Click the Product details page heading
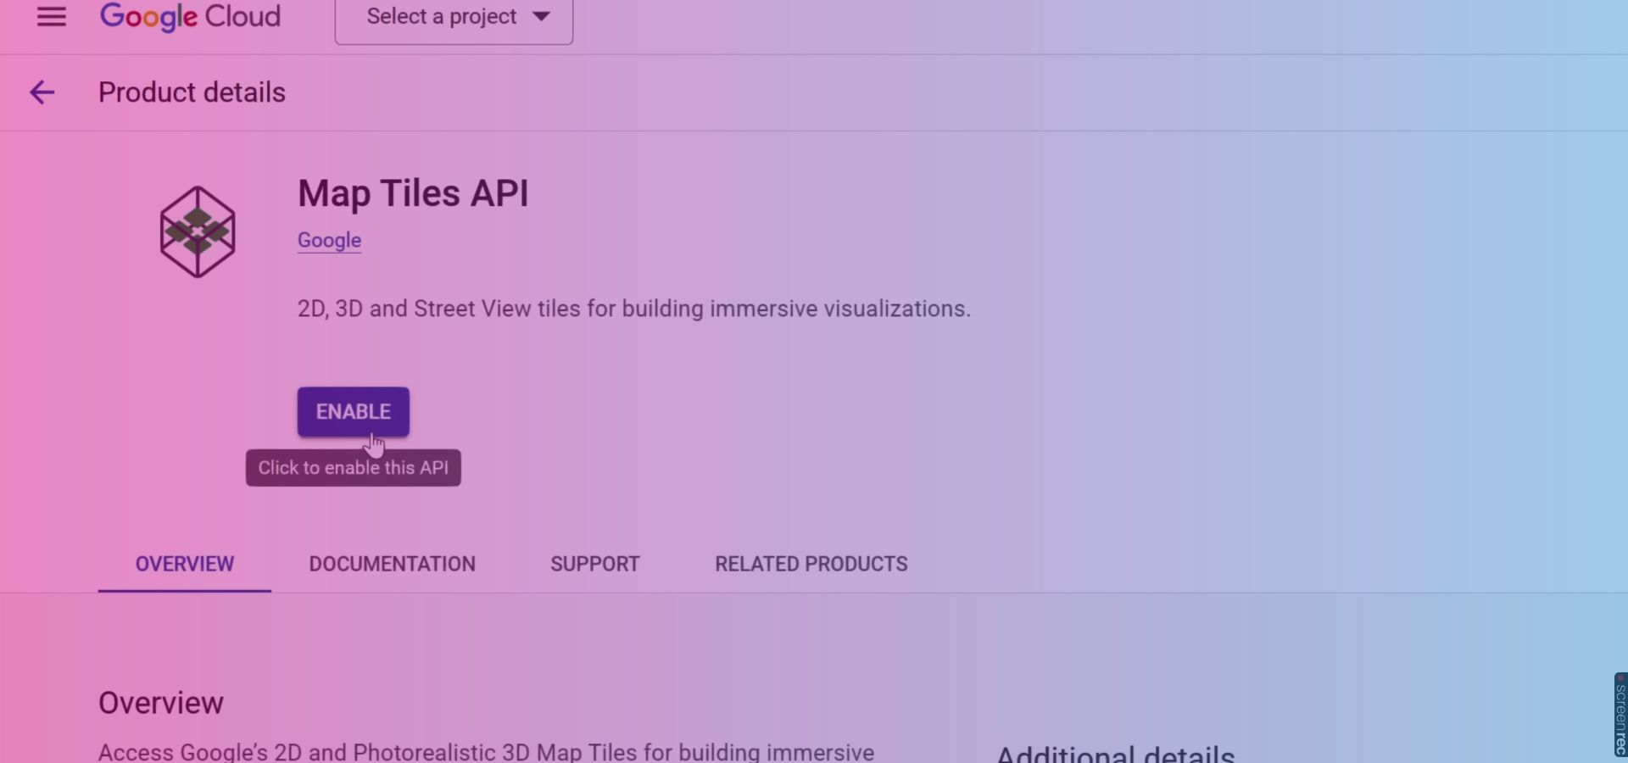The height and width of the screenshot is (763, 1628). click(192, 92)
